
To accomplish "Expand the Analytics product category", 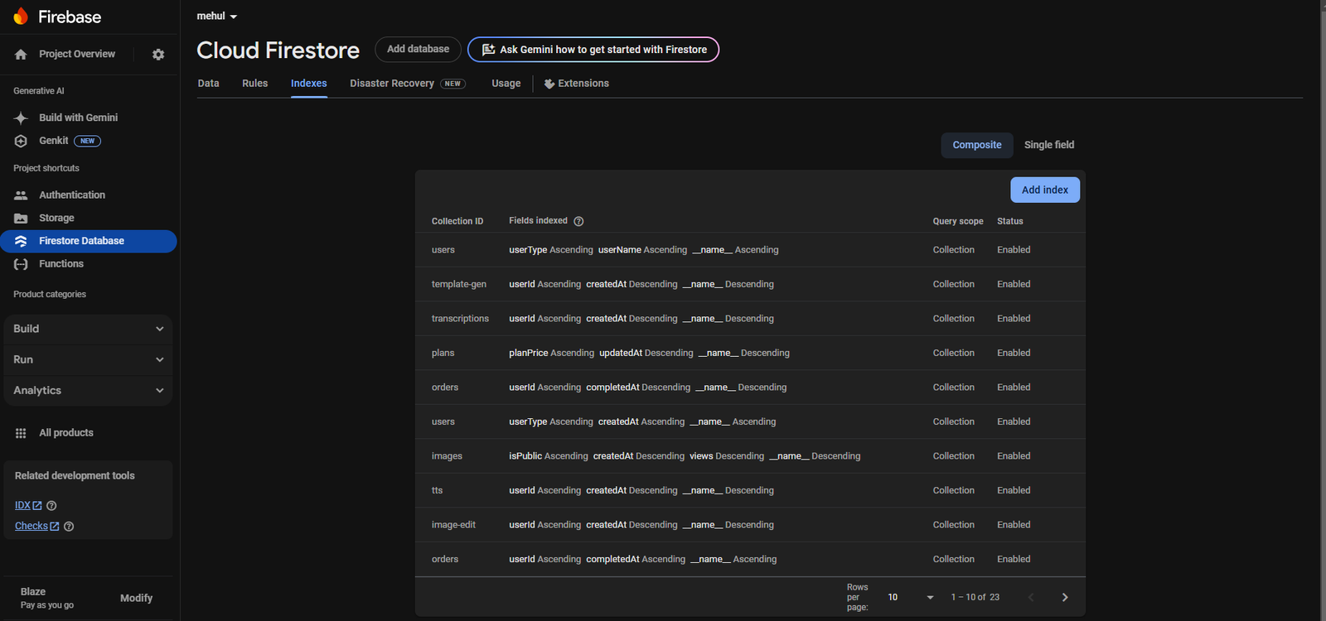I will (88, 391).
